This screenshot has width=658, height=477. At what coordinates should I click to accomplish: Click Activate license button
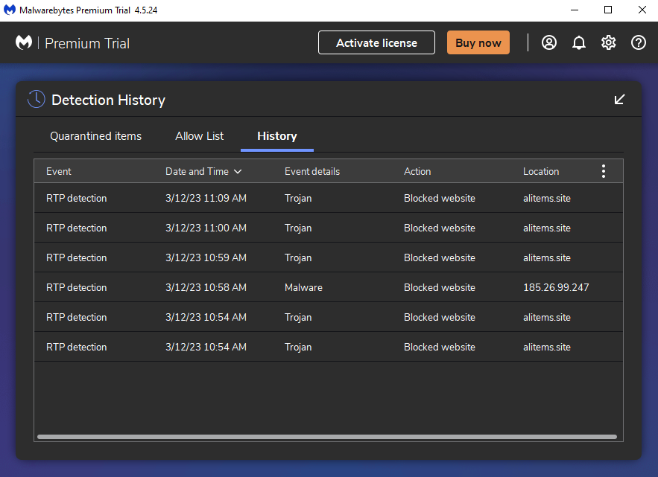pos(376,42)
